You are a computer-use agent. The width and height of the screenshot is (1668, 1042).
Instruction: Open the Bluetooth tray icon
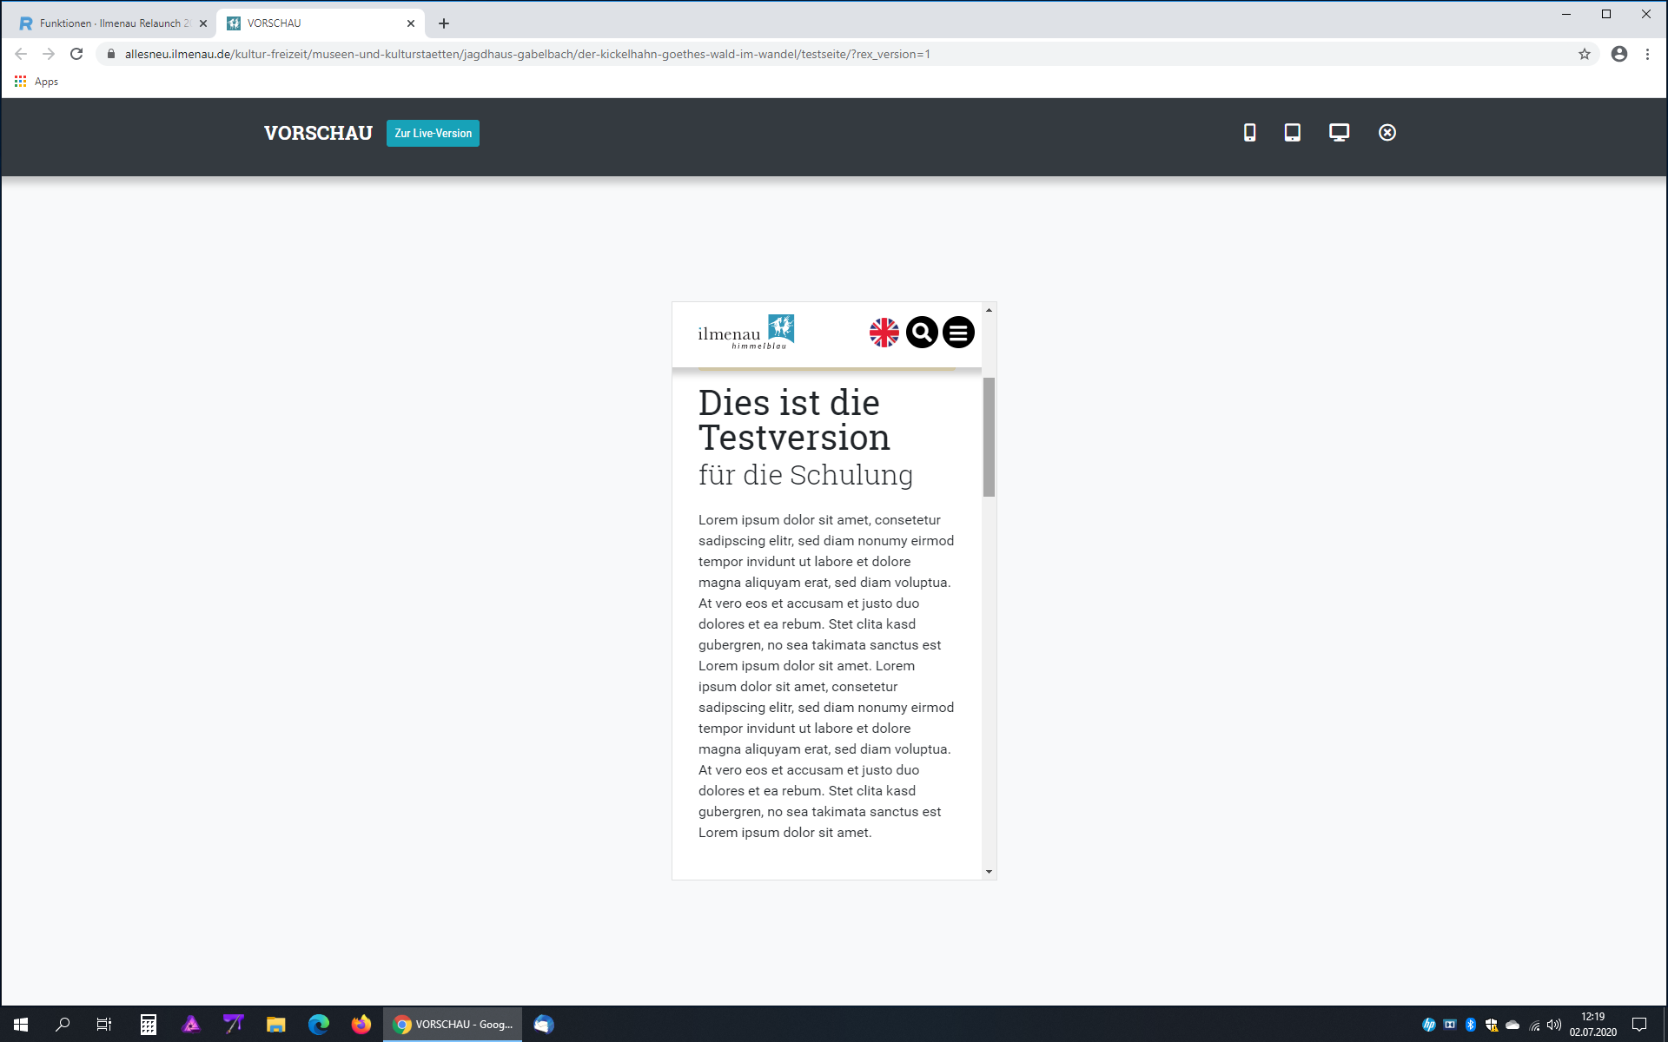(x=1471, y=1025)
